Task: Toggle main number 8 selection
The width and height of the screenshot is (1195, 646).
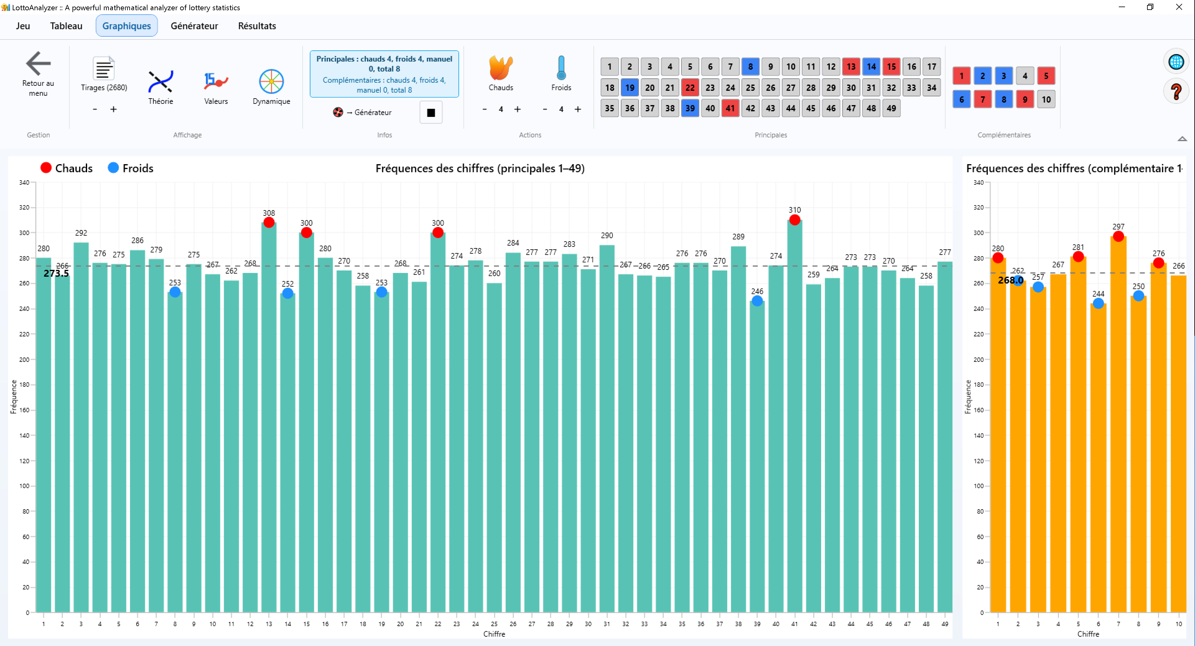Action: tap(750, 67)
